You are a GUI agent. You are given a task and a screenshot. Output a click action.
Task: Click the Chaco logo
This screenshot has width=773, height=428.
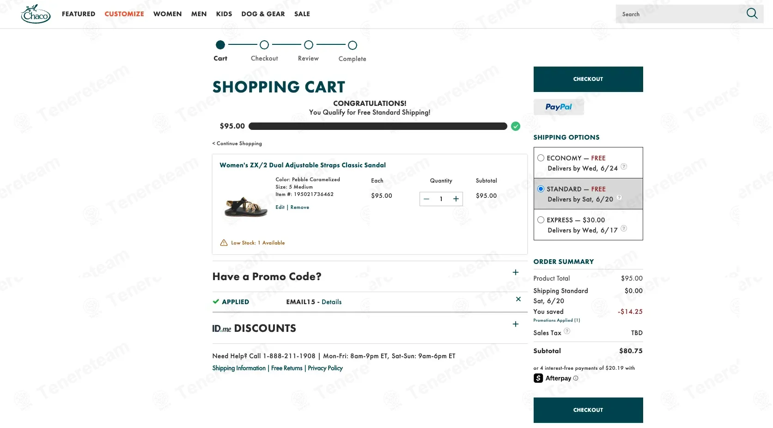[x=36, y=14]
